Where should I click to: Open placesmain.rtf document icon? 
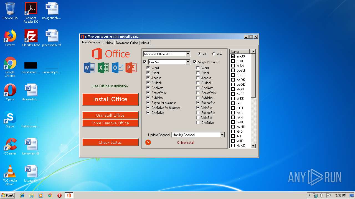(x=52, y=38)
